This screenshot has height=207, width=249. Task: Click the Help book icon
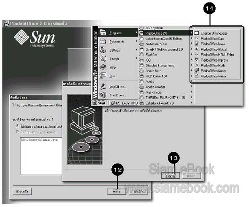[103, 67]
